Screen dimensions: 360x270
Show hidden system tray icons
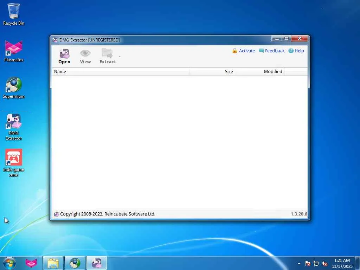[299, 263]
